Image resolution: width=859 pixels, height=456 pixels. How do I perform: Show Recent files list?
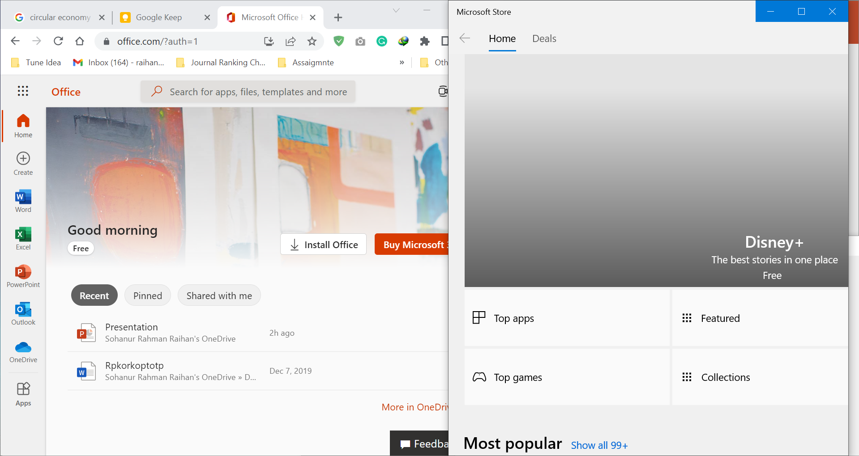[x=94, y=296]
